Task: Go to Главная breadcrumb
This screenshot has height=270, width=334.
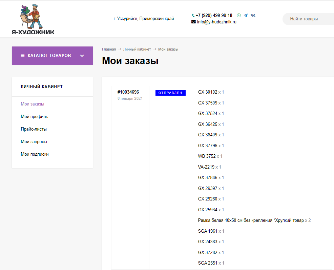Action: click(x=109, y=49)
